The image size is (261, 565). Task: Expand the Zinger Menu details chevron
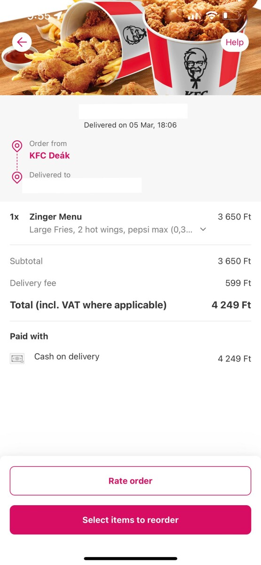pyautogui.click(x=203, y=230)
